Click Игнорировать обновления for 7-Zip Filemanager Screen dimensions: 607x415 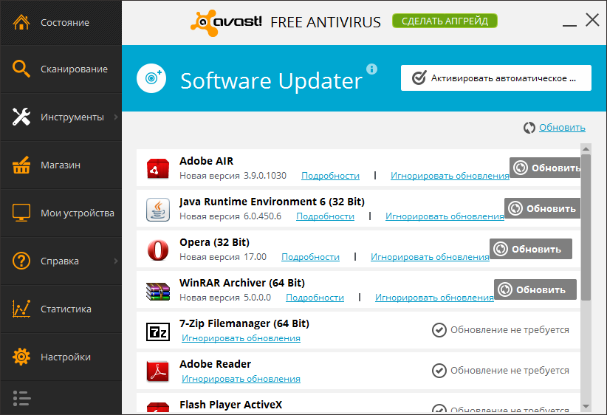click(241, 338)
